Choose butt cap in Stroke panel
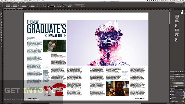The width and height of the screenshot is (185, 104). (x=182, y=75)
